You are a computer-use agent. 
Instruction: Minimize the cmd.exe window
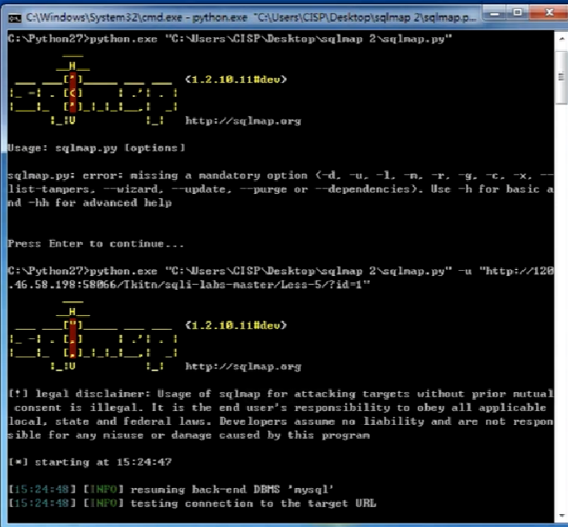point(495,14)
